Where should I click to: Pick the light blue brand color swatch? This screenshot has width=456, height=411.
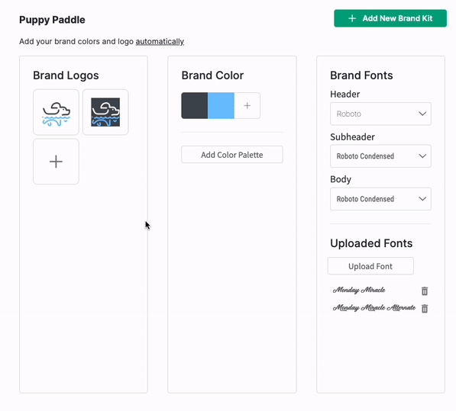coord(221,106)
